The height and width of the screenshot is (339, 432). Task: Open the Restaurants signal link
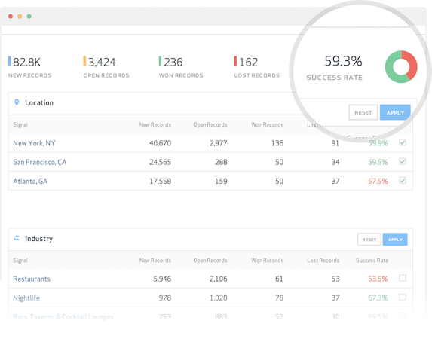click(x=32, y=279)
